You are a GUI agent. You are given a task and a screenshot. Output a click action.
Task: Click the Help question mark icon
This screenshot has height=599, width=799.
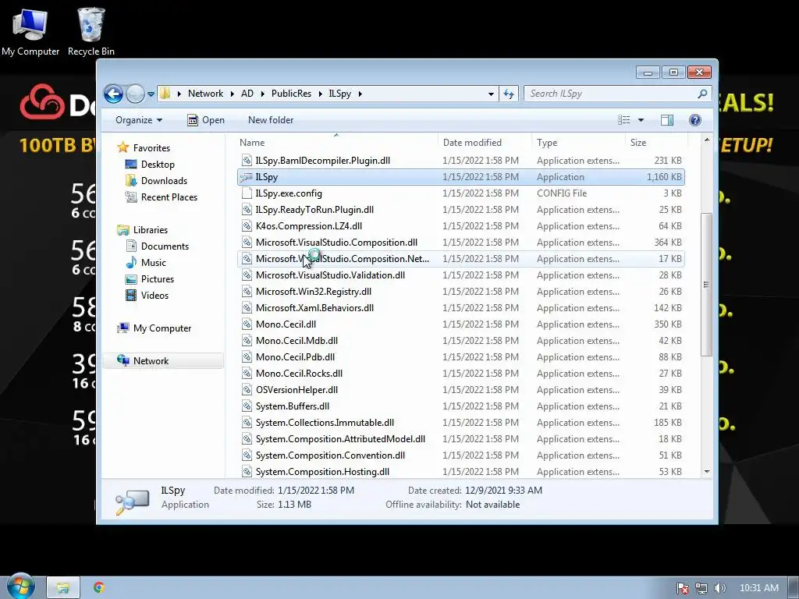[694, 120]
